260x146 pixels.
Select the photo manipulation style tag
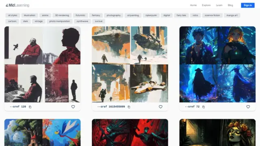coord(60,21)
